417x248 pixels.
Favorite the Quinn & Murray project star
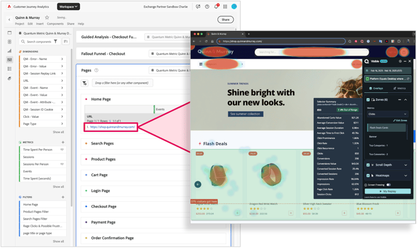47,18
